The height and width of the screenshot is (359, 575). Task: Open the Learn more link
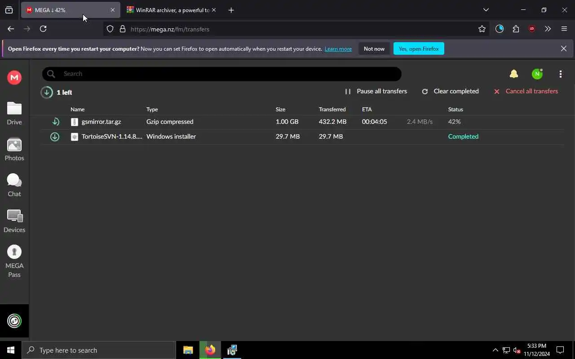[338, 49]
